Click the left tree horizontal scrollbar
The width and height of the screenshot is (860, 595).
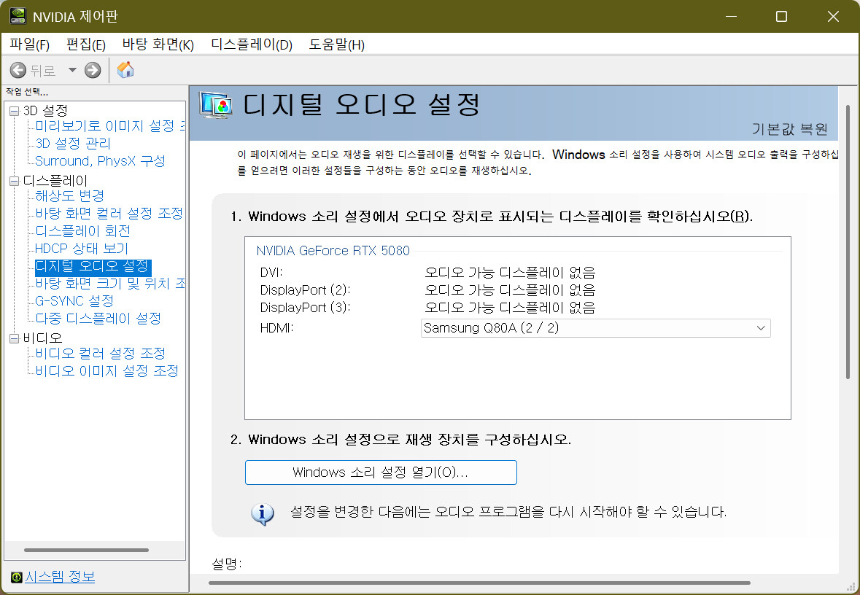point(86,550)
